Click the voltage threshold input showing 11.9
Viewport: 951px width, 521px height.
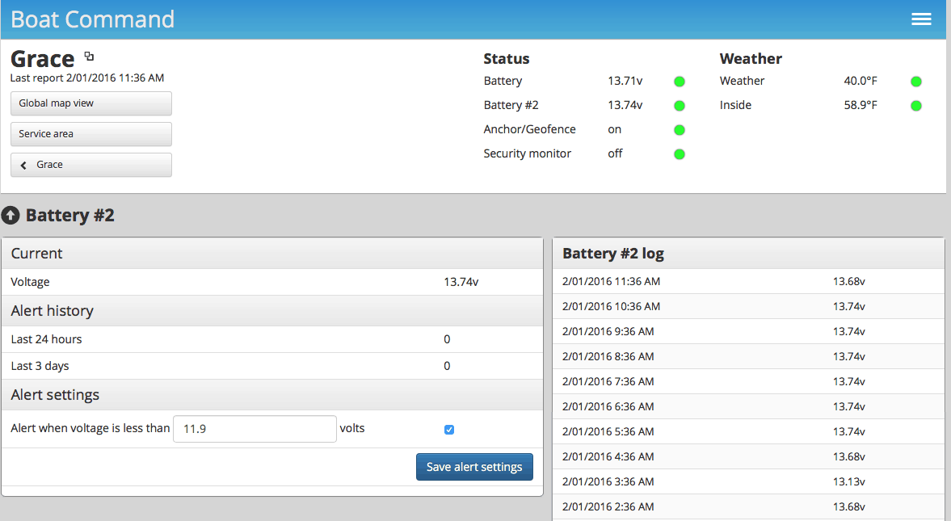click(255, 429)
